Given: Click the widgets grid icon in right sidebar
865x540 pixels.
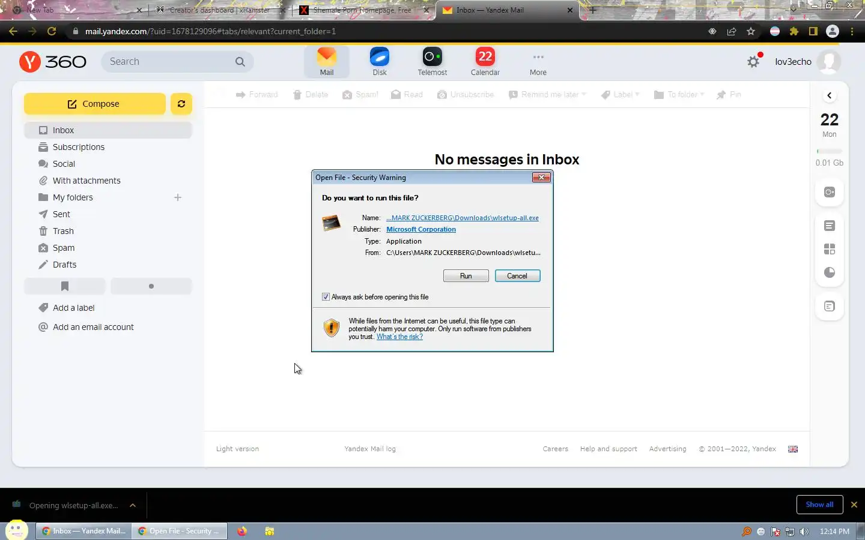Looking at the screenshot, I should click(829, 249).
